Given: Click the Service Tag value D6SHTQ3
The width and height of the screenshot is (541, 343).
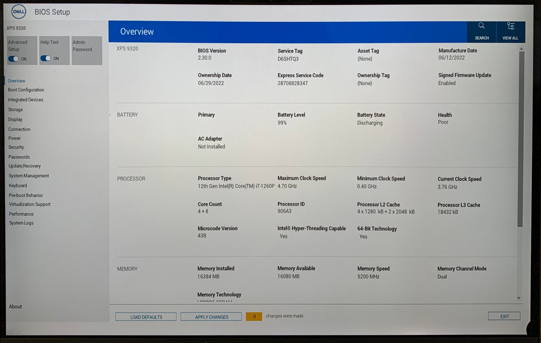Looking at the screenshot, I should coord(288,59).
